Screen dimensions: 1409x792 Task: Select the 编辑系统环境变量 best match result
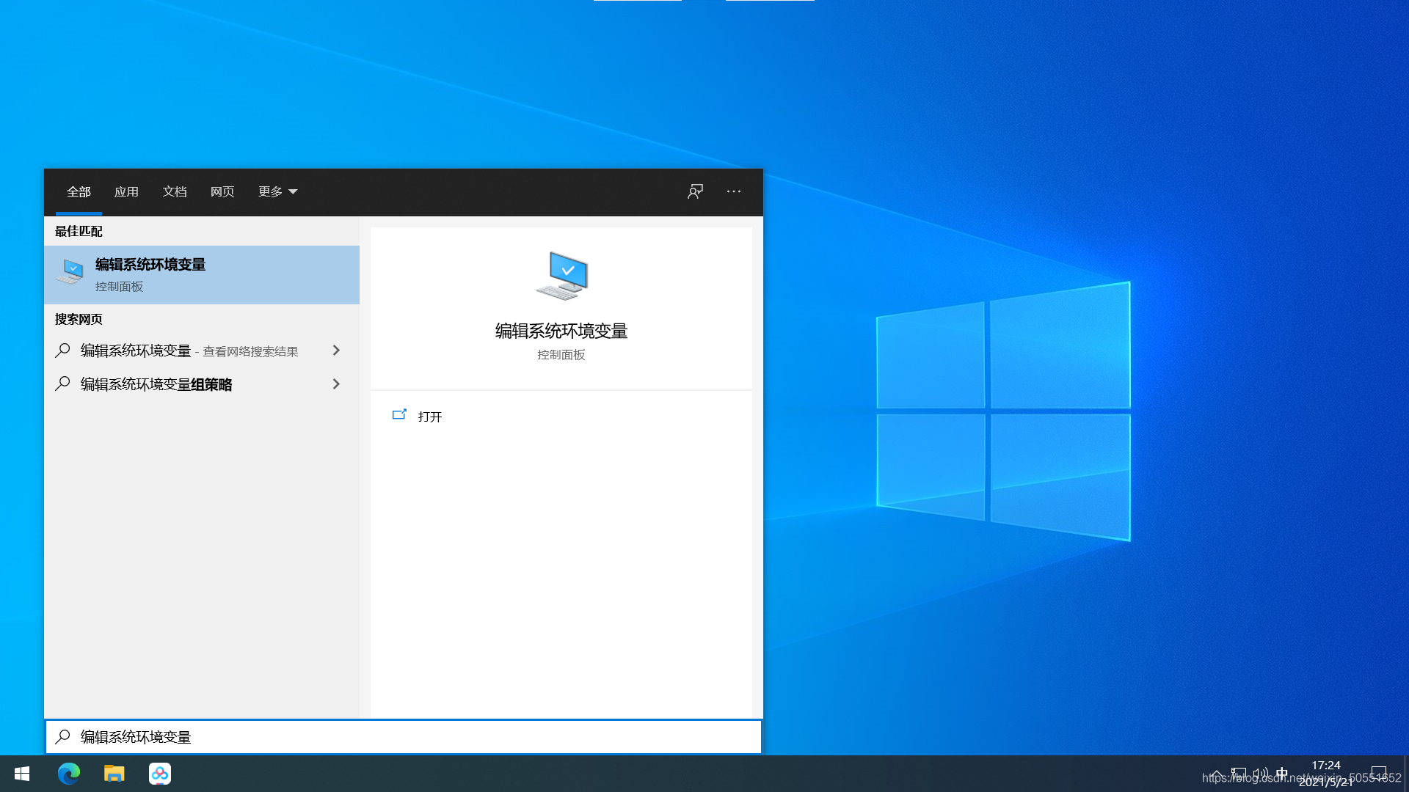click(202, 274)
